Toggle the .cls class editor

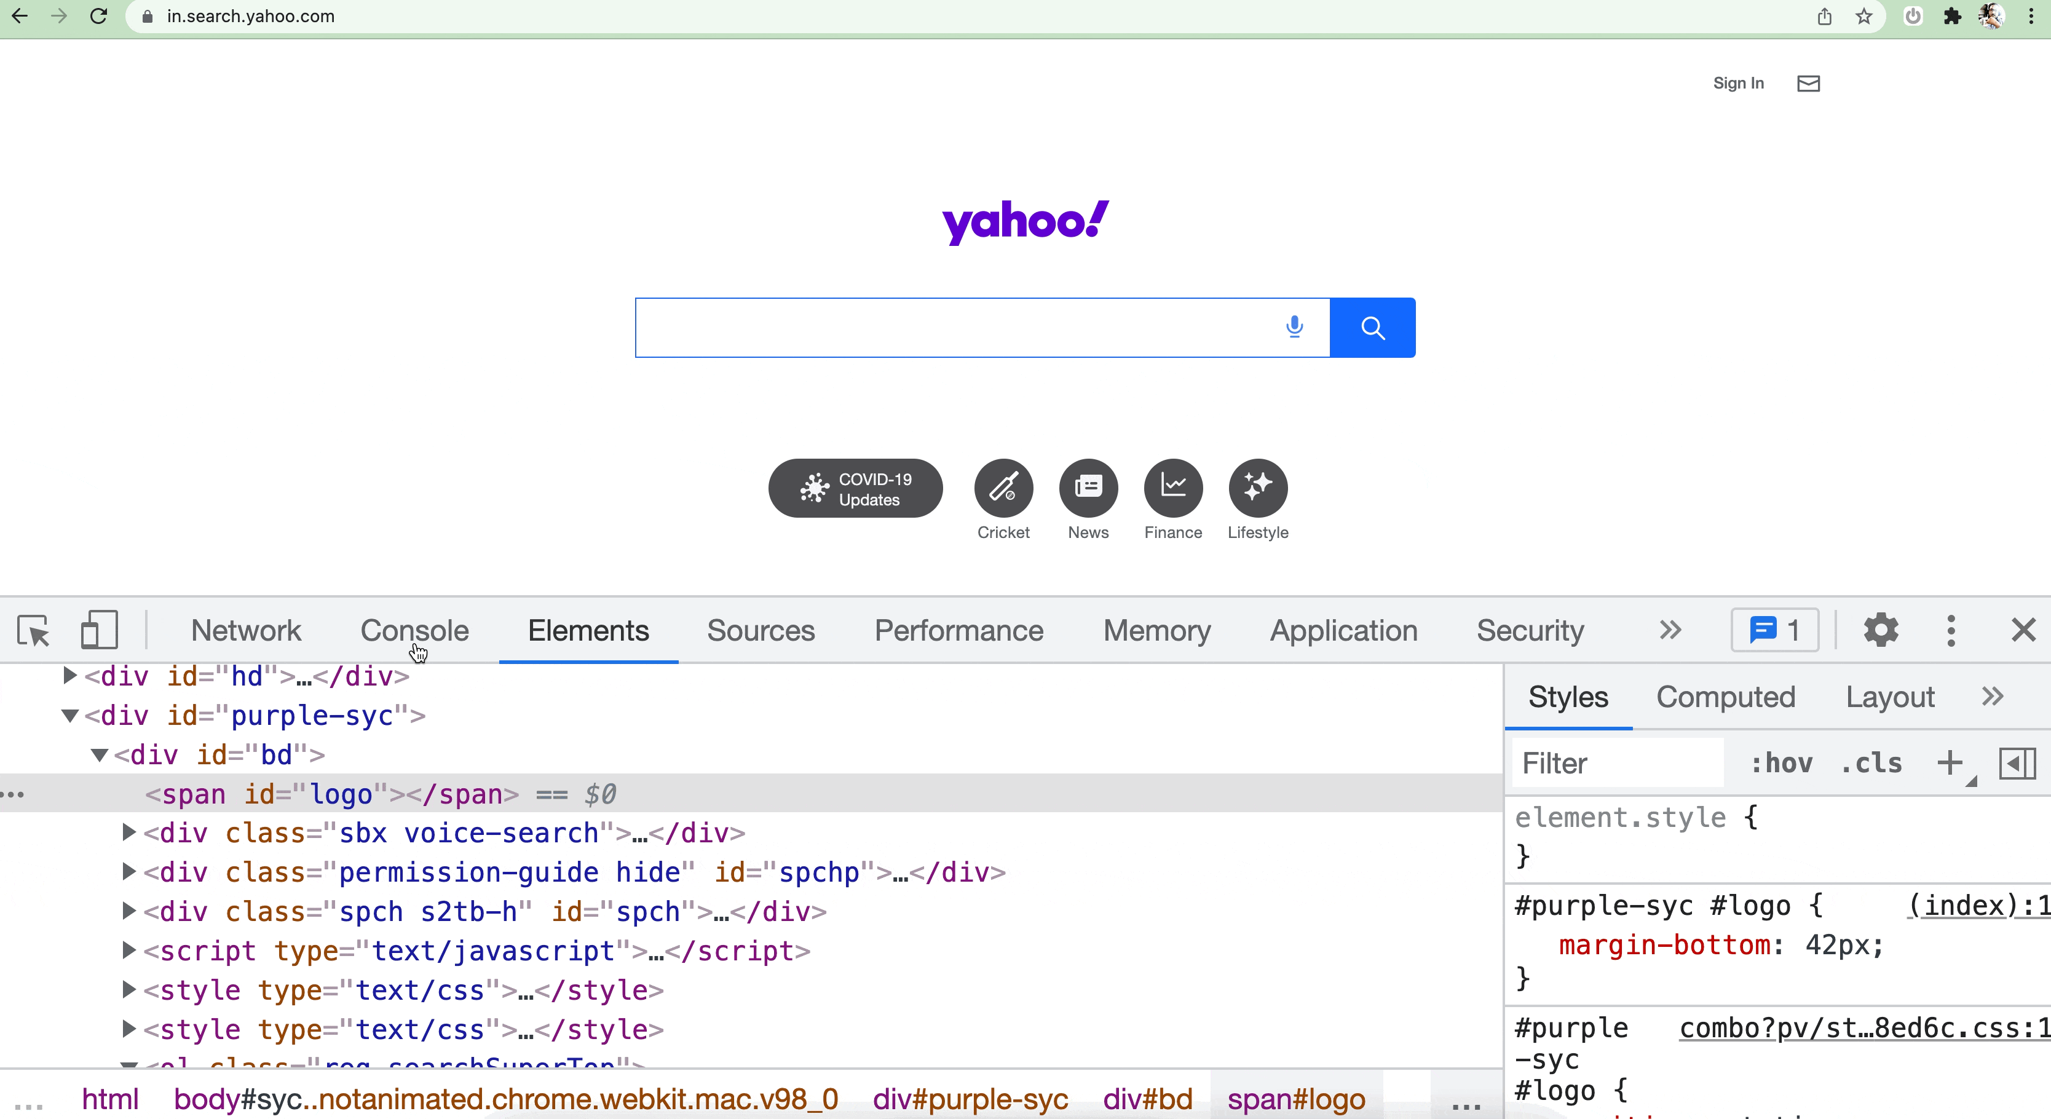coord(1872,763)
